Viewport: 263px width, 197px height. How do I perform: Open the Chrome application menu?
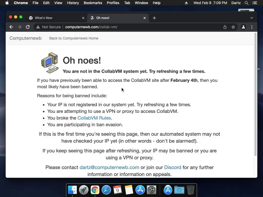click(21, 3)
